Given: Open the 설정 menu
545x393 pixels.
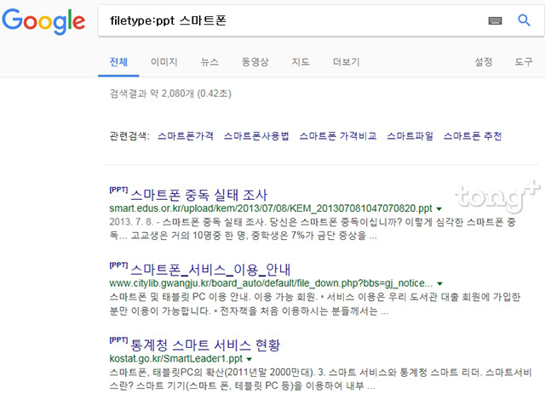Looking at the screenshot, I should click(484, 62).
